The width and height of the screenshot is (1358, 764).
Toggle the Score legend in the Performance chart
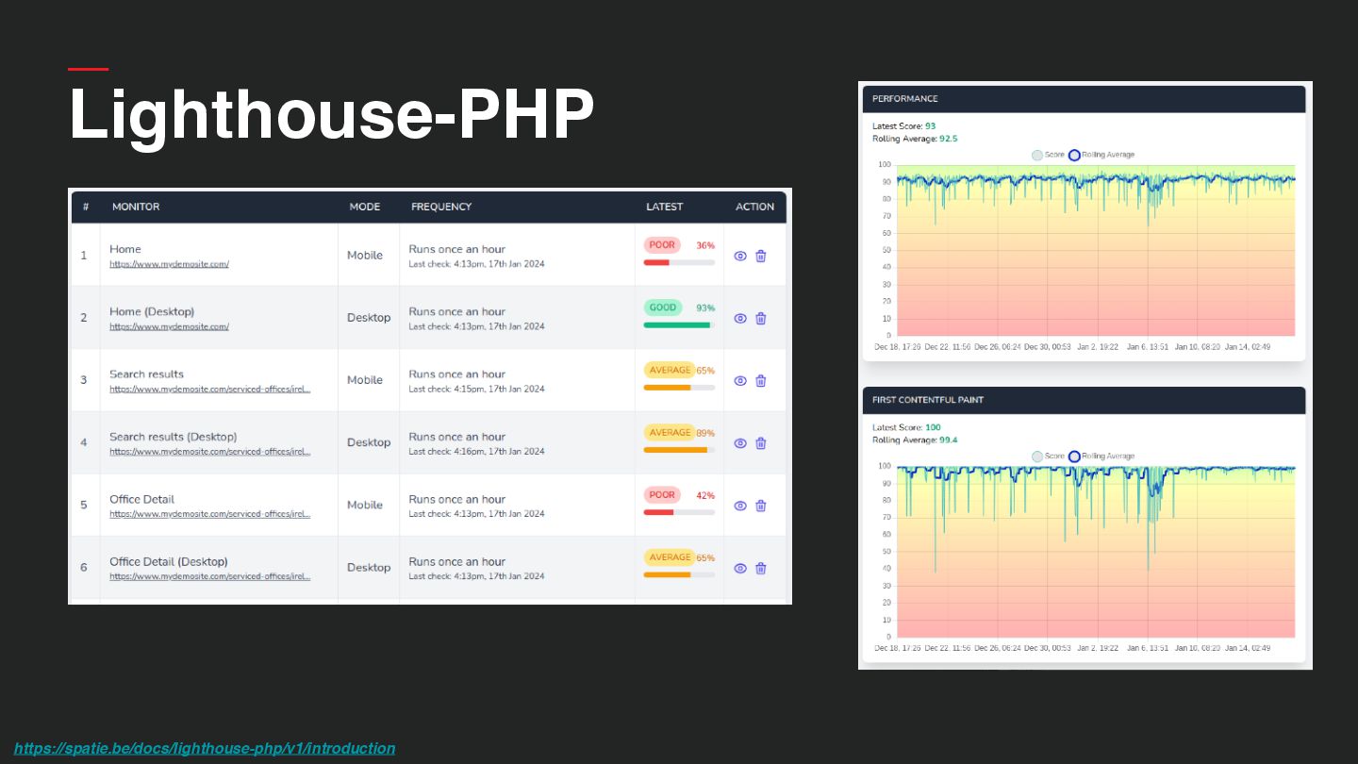[1048, 155]
